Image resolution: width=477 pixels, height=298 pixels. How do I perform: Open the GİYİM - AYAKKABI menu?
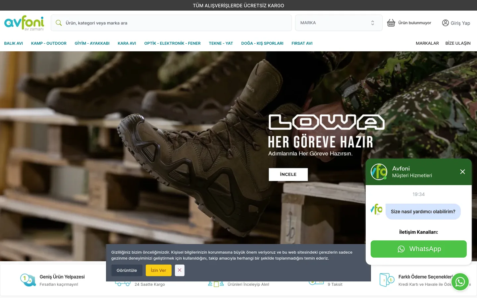pyautogui.click(x=92, y=43)
